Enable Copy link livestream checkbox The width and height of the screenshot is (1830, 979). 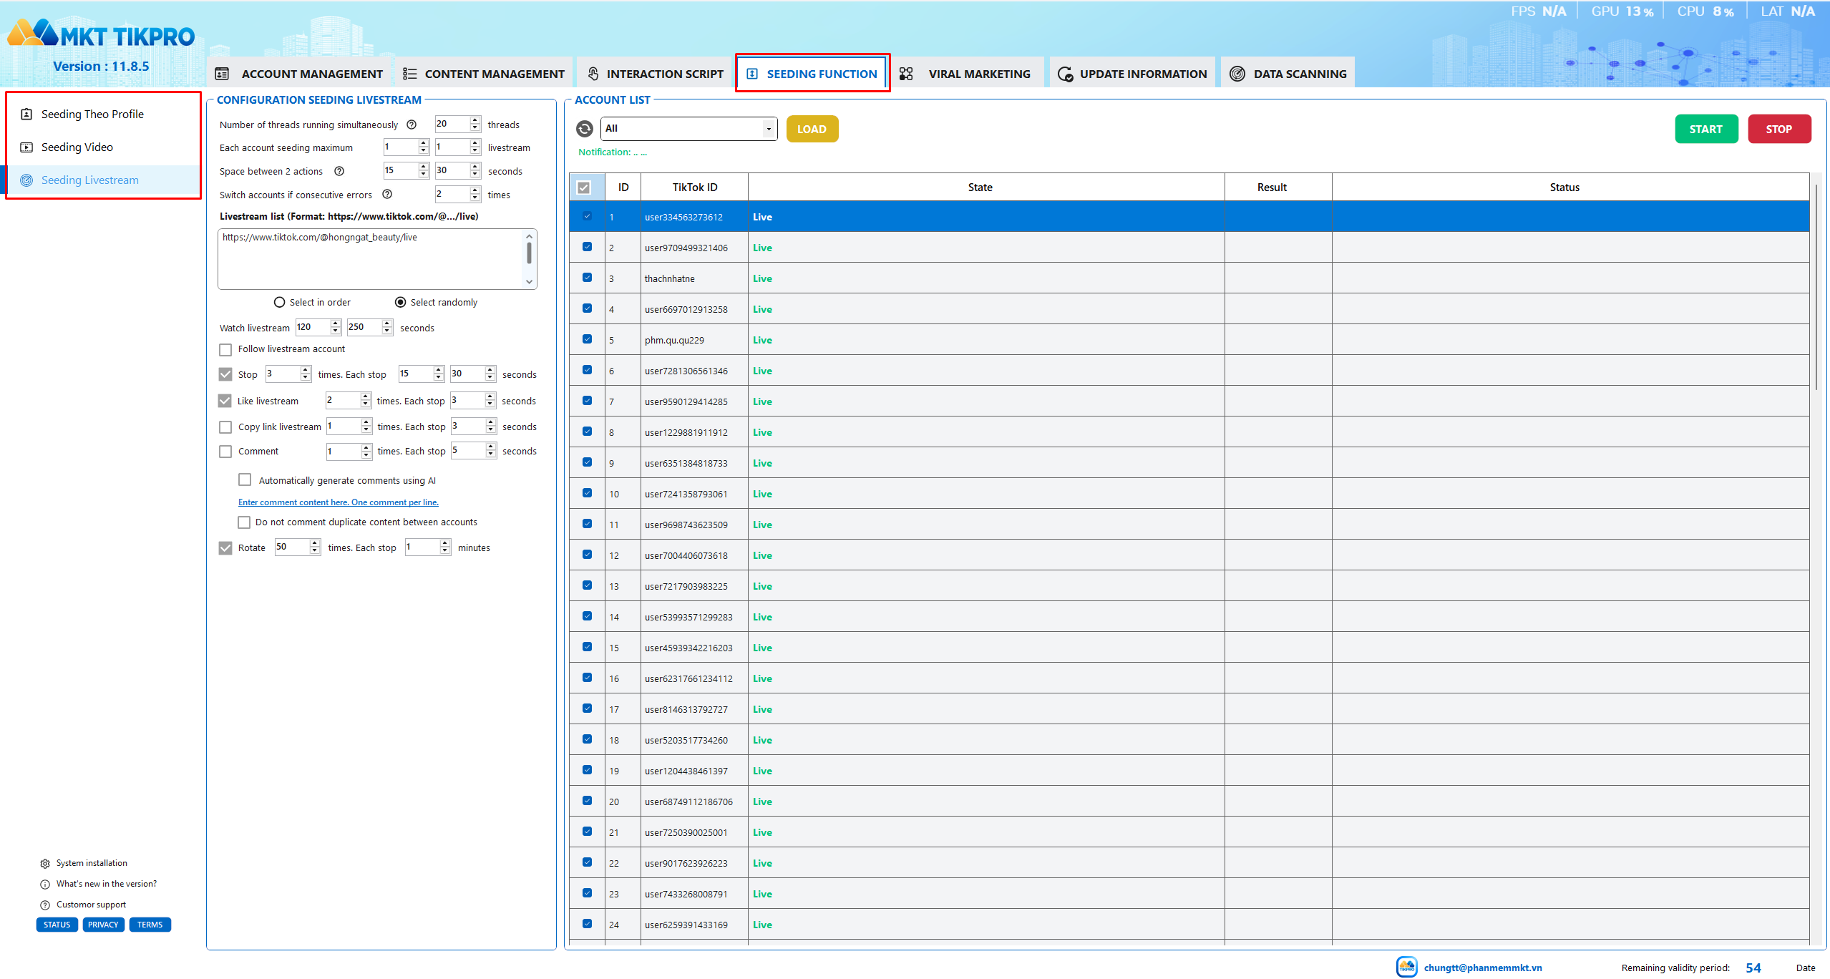[225, 427]
